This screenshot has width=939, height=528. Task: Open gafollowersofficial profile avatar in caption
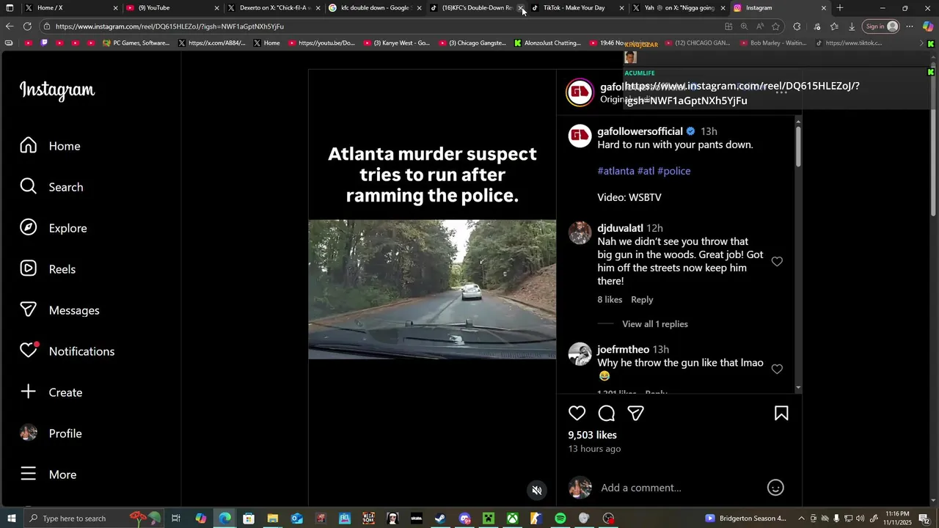580,136
